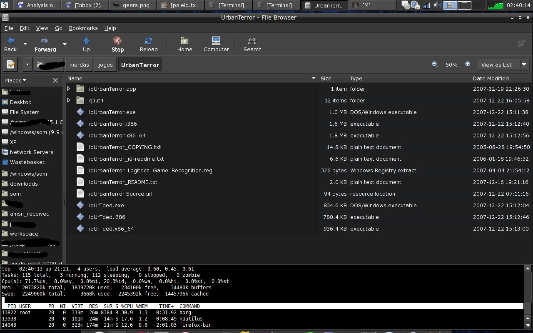Reload the current folder

(x=149, y=41)
